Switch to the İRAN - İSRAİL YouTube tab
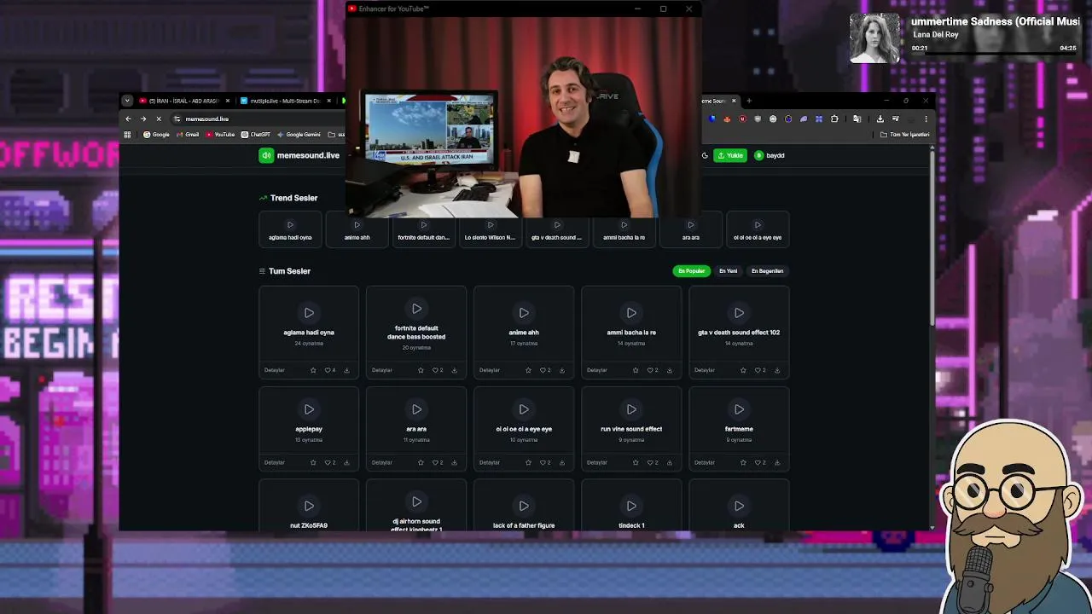The width and height of the screenshot is (1092, 614). coord(183,101)
